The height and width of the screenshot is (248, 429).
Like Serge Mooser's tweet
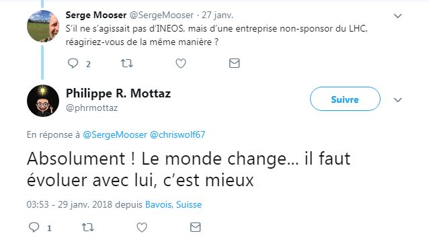click(181, 63)
